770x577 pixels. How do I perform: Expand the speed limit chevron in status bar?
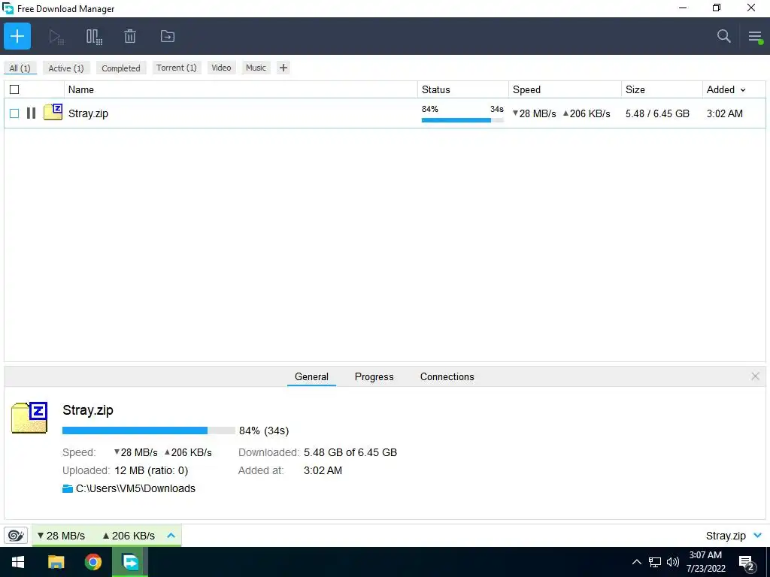click(171, 535)
